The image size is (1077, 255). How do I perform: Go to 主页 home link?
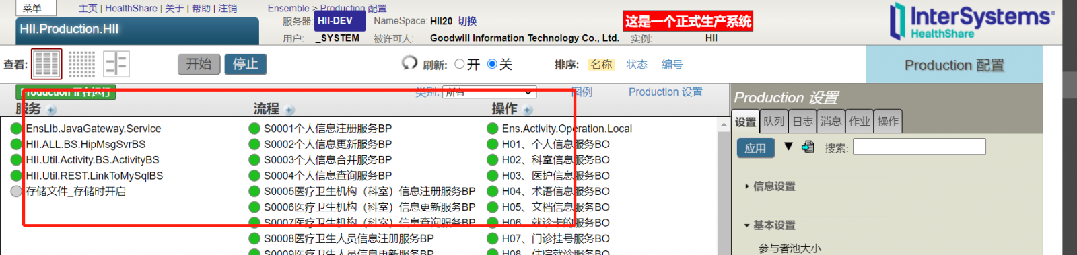(x=88, y=8)
